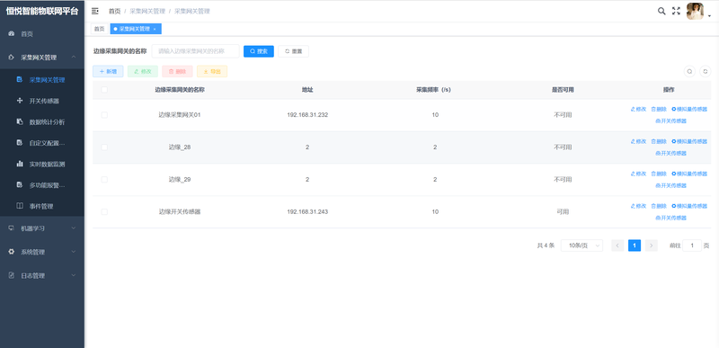Click blue 搜索 button
Image resolution: width=719 pixels, height=348 pixels.
(x=259, y=51)
